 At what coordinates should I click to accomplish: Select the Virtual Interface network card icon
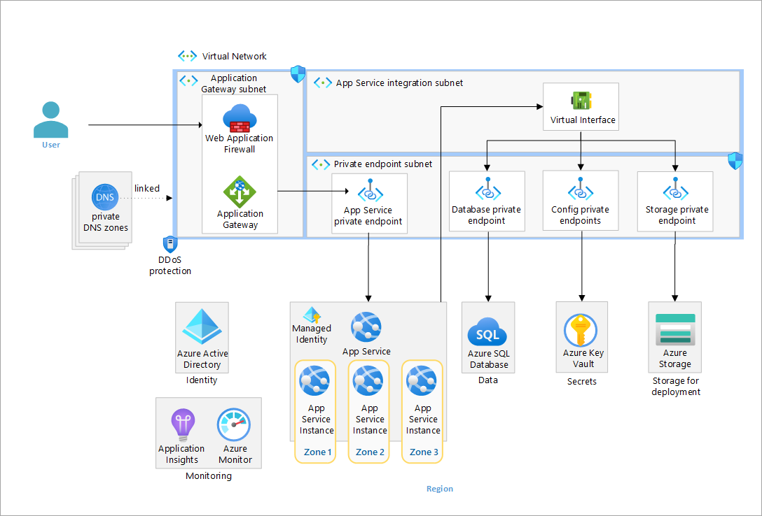[x=581, y=101]
